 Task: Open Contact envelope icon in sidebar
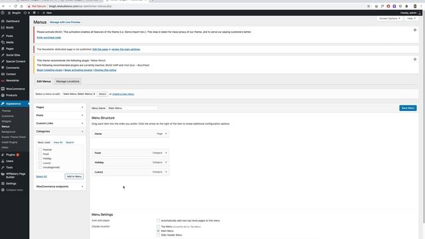coord(3,74)
